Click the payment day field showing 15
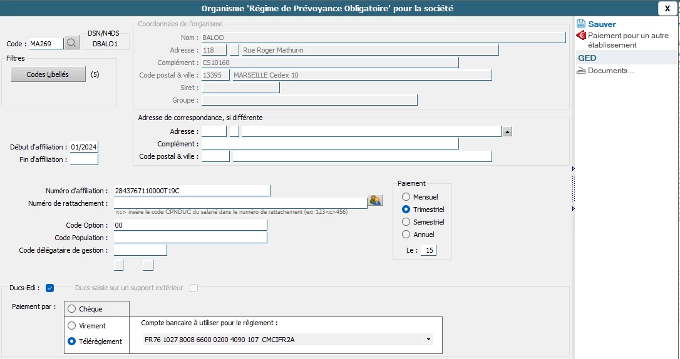The height and width of the screenshot is (359, 680). coord(428,250)
